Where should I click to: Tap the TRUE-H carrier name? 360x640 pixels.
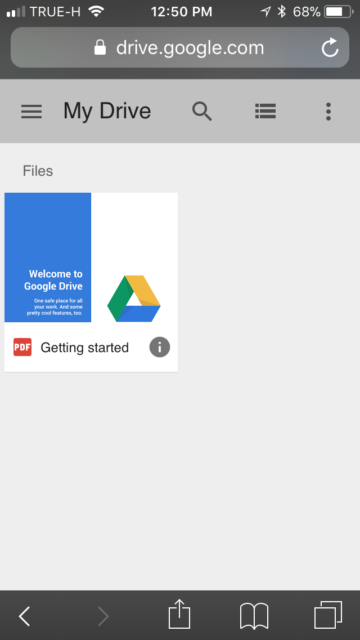pos(55,12)
